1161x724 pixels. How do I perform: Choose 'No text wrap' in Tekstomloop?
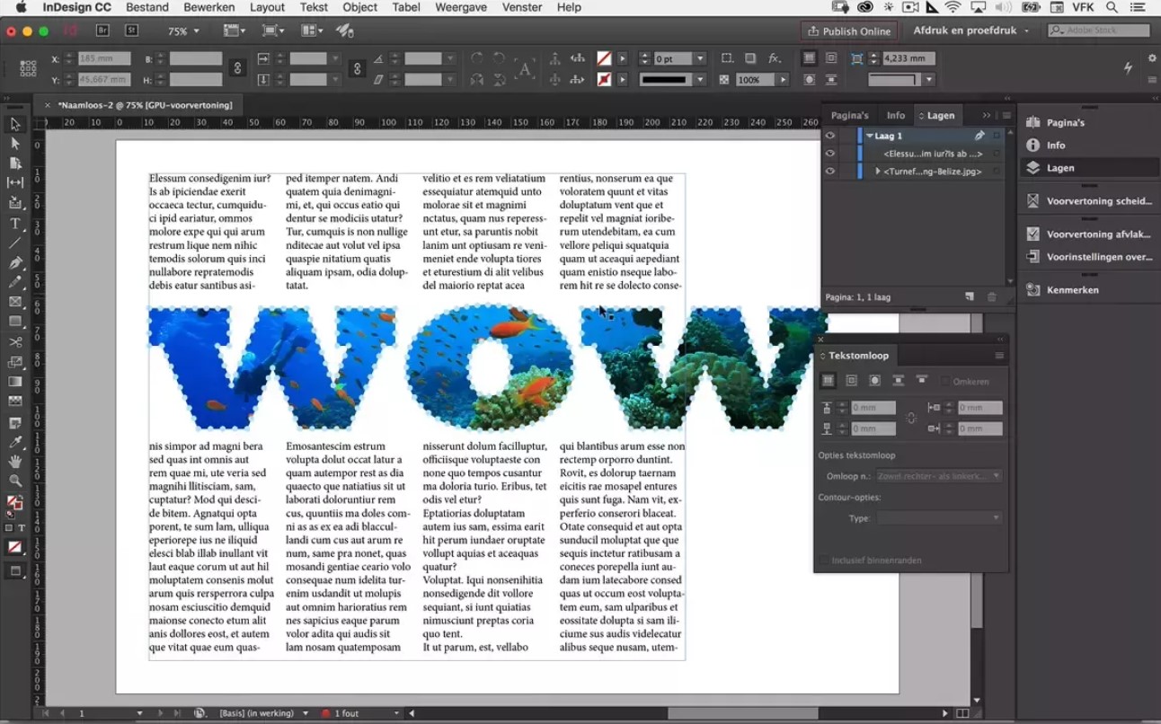(x=829, y=381)
